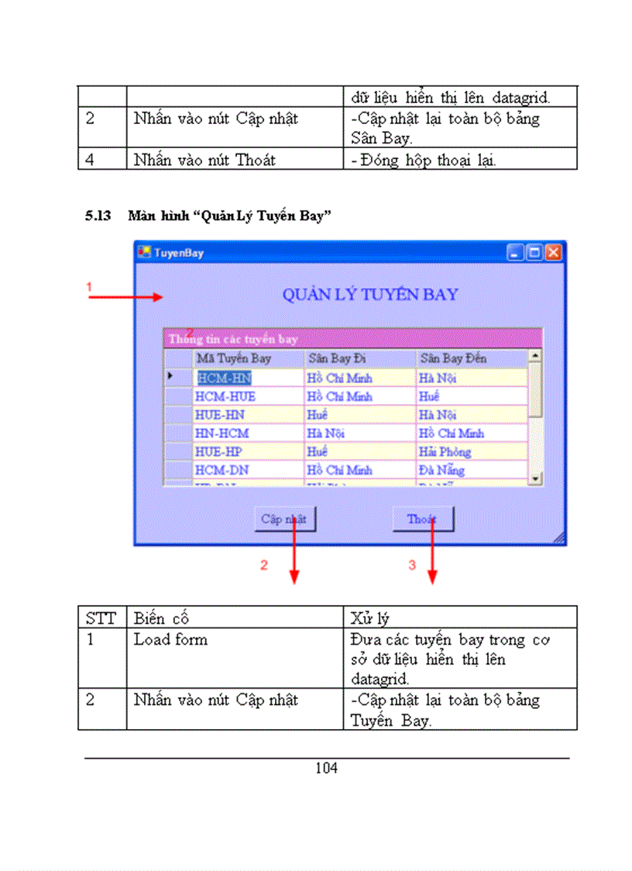Minimize the TuyenBay window
This screenshot has height=871, width=632.
(x=515, y=252)
